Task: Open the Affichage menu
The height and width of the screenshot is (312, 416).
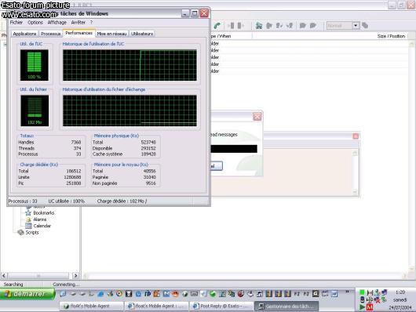Action: pos(57,23)
